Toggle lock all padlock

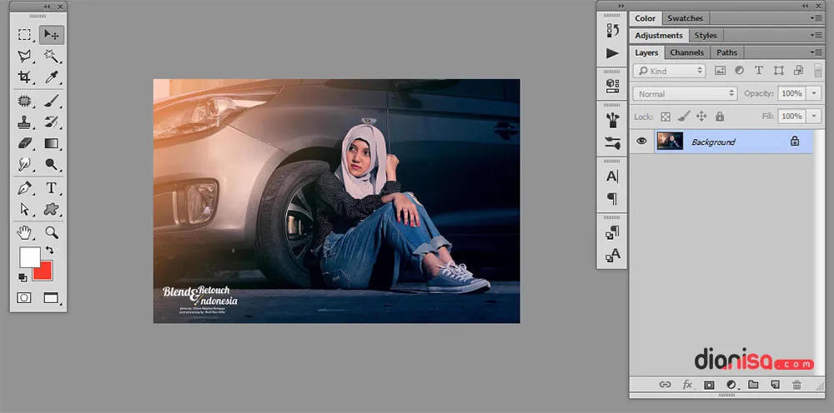click(720, 117)
